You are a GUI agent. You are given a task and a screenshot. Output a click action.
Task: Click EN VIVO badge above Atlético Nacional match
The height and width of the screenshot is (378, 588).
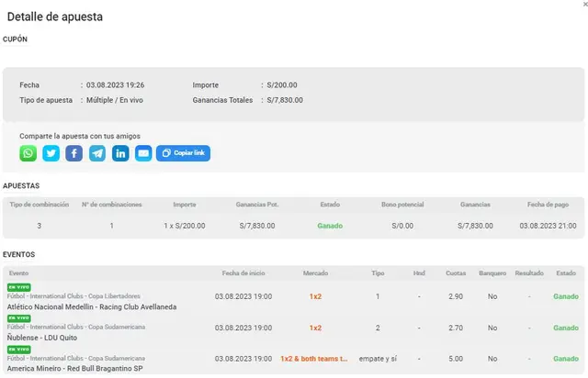18,287
